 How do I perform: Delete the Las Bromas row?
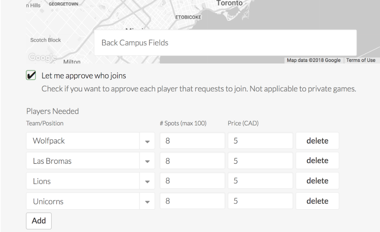317,161
